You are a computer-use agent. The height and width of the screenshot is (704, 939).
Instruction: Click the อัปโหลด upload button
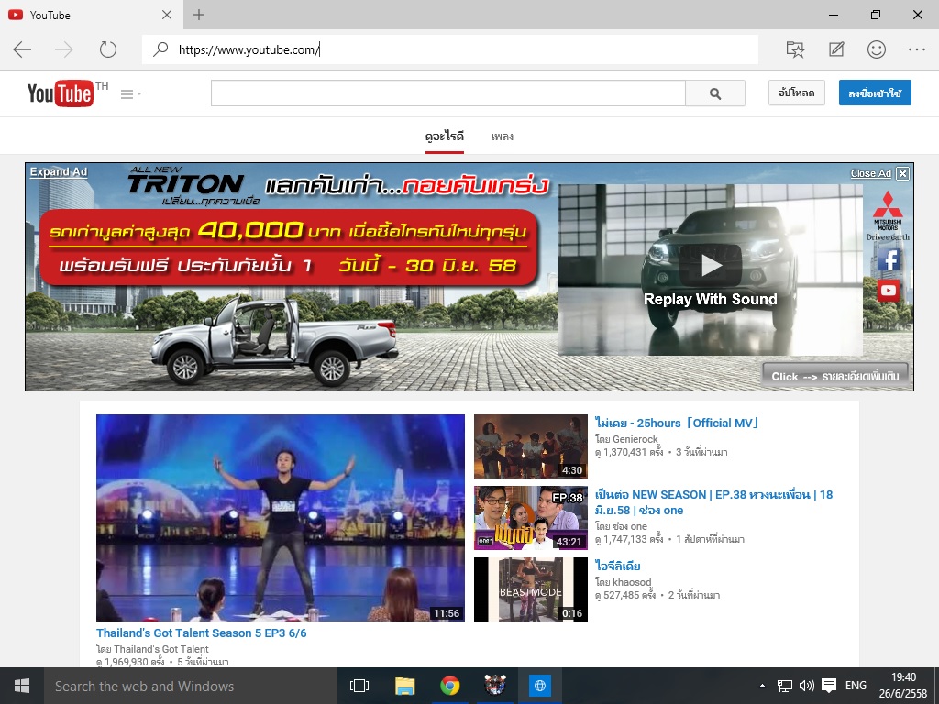(797, 93)
